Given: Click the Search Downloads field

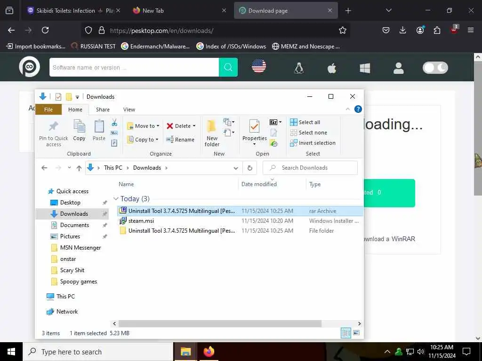Looking at the screenshot, I should tap(310, 168).
